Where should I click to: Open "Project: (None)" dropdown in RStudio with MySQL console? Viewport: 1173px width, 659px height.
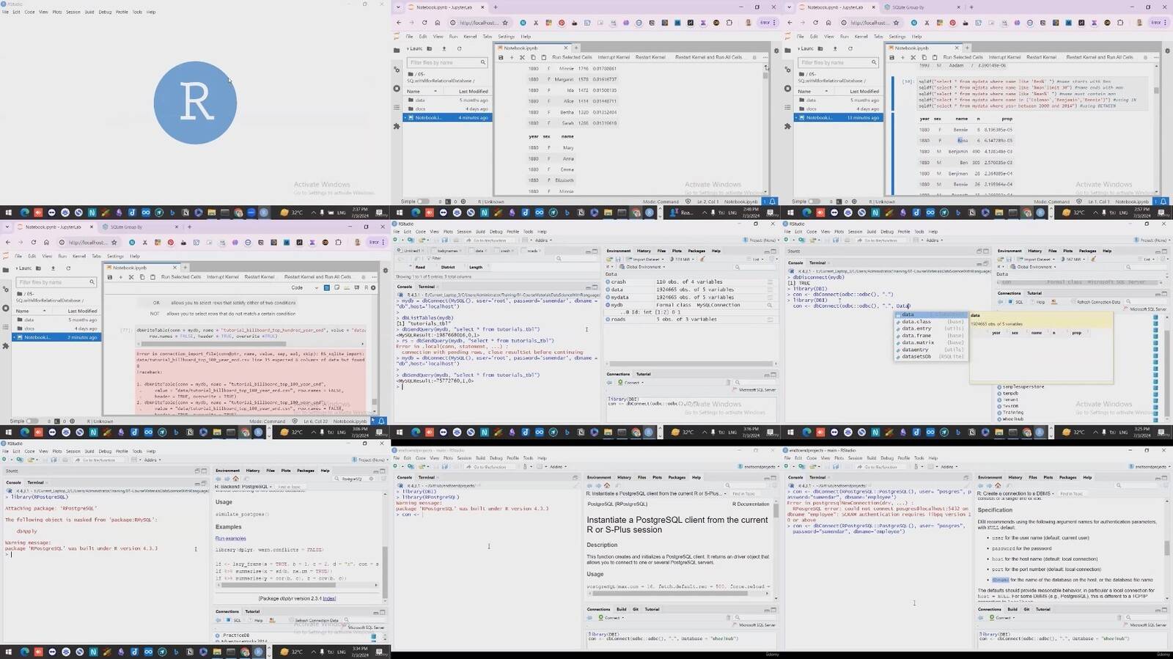[x=761, y=240]
